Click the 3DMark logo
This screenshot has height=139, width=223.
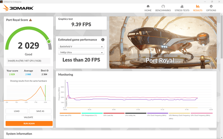(18, 8)
